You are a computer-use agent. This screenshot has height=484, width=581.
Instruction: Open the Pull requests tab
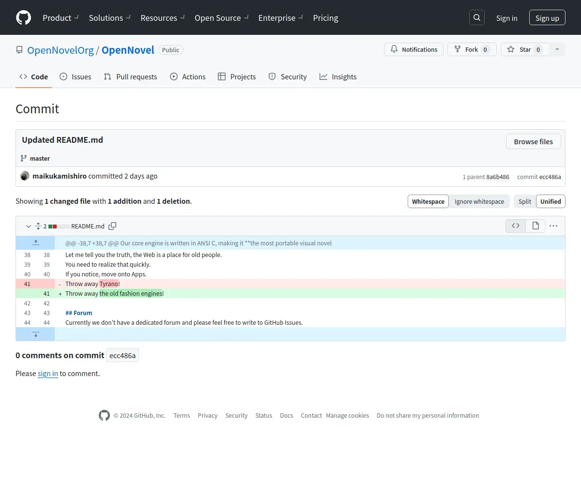pyautogui.click(x=130, y=76)
